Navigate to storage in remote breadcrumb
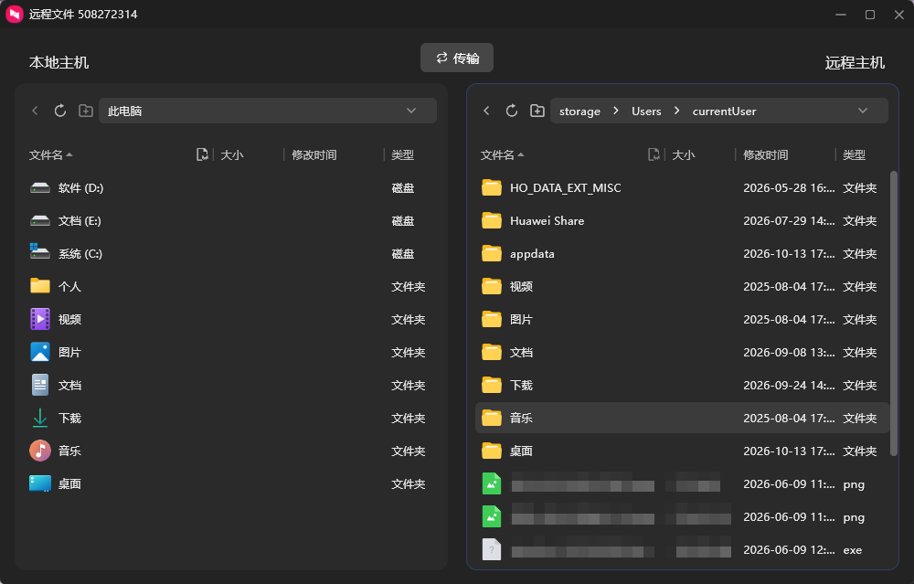Screen dimensions: 914x584 [x=579, y=111]
